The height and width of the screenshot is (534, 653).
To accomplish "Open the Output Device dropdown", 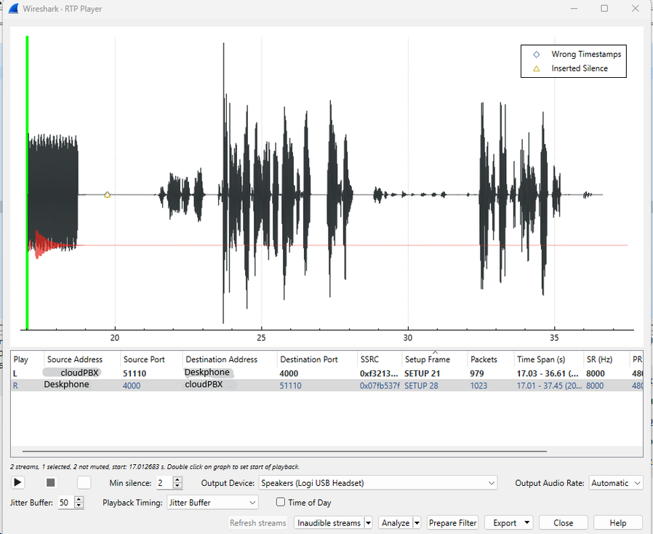I will click(377, 483).
